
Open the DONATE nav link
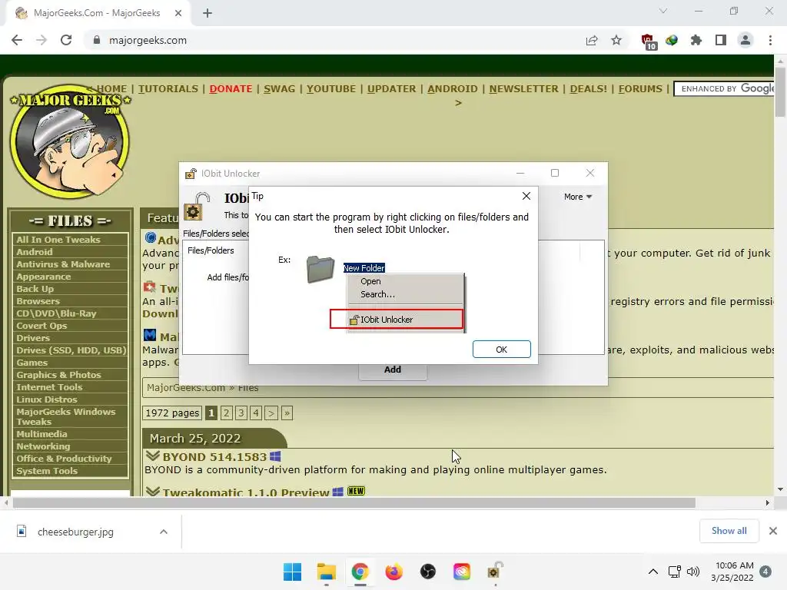click(231, 89)
